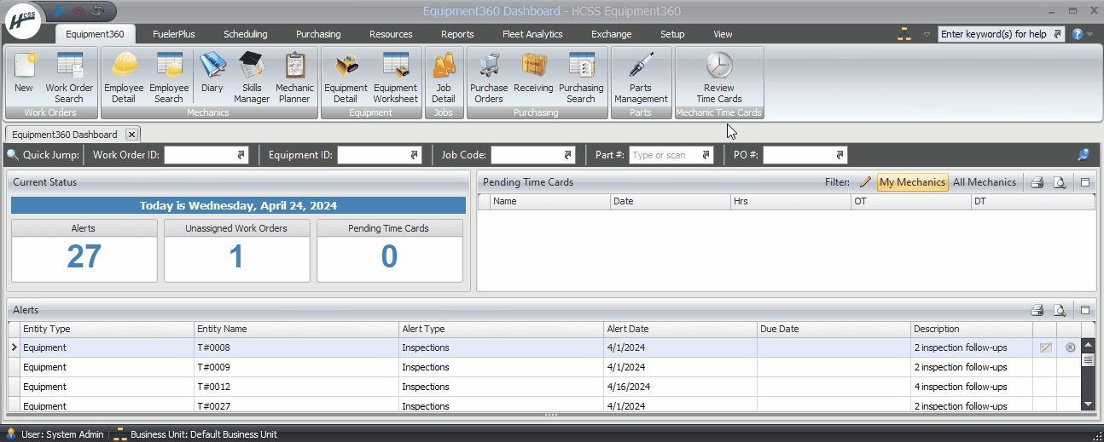The image size is (1104, 442).
Task: Open the Equipment ID lookup arrow
Action: (415, 156)
